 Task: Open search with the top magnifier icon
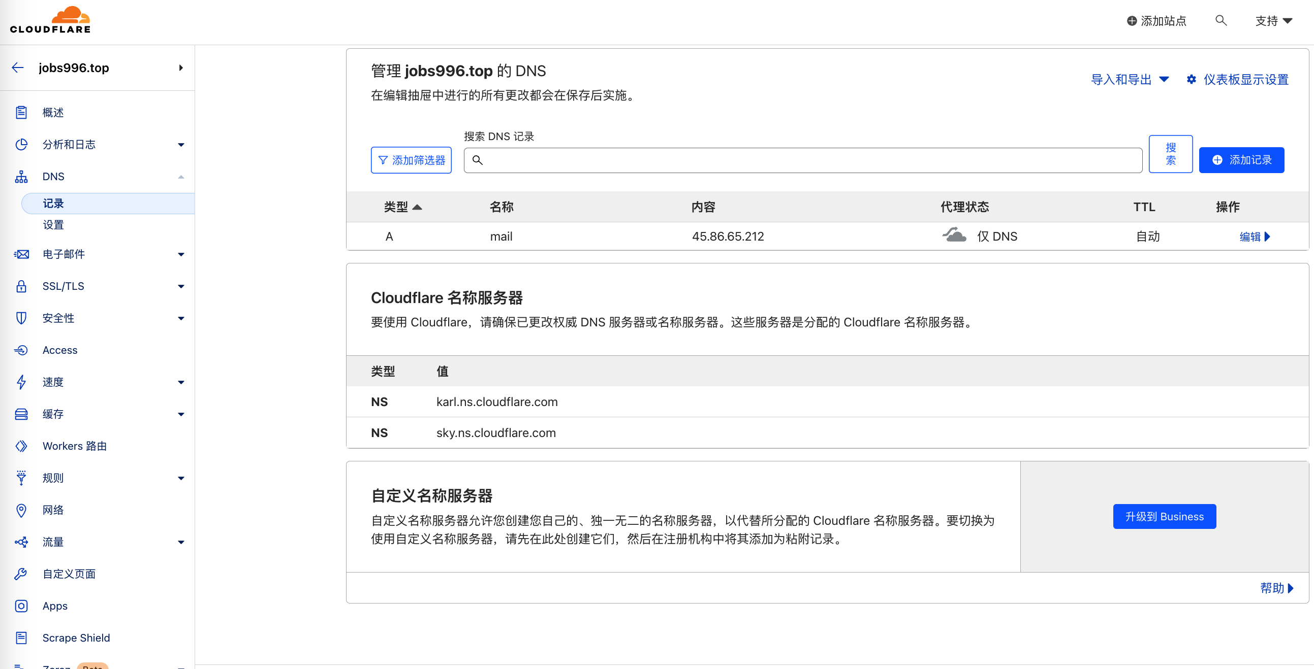(1221, 20)
